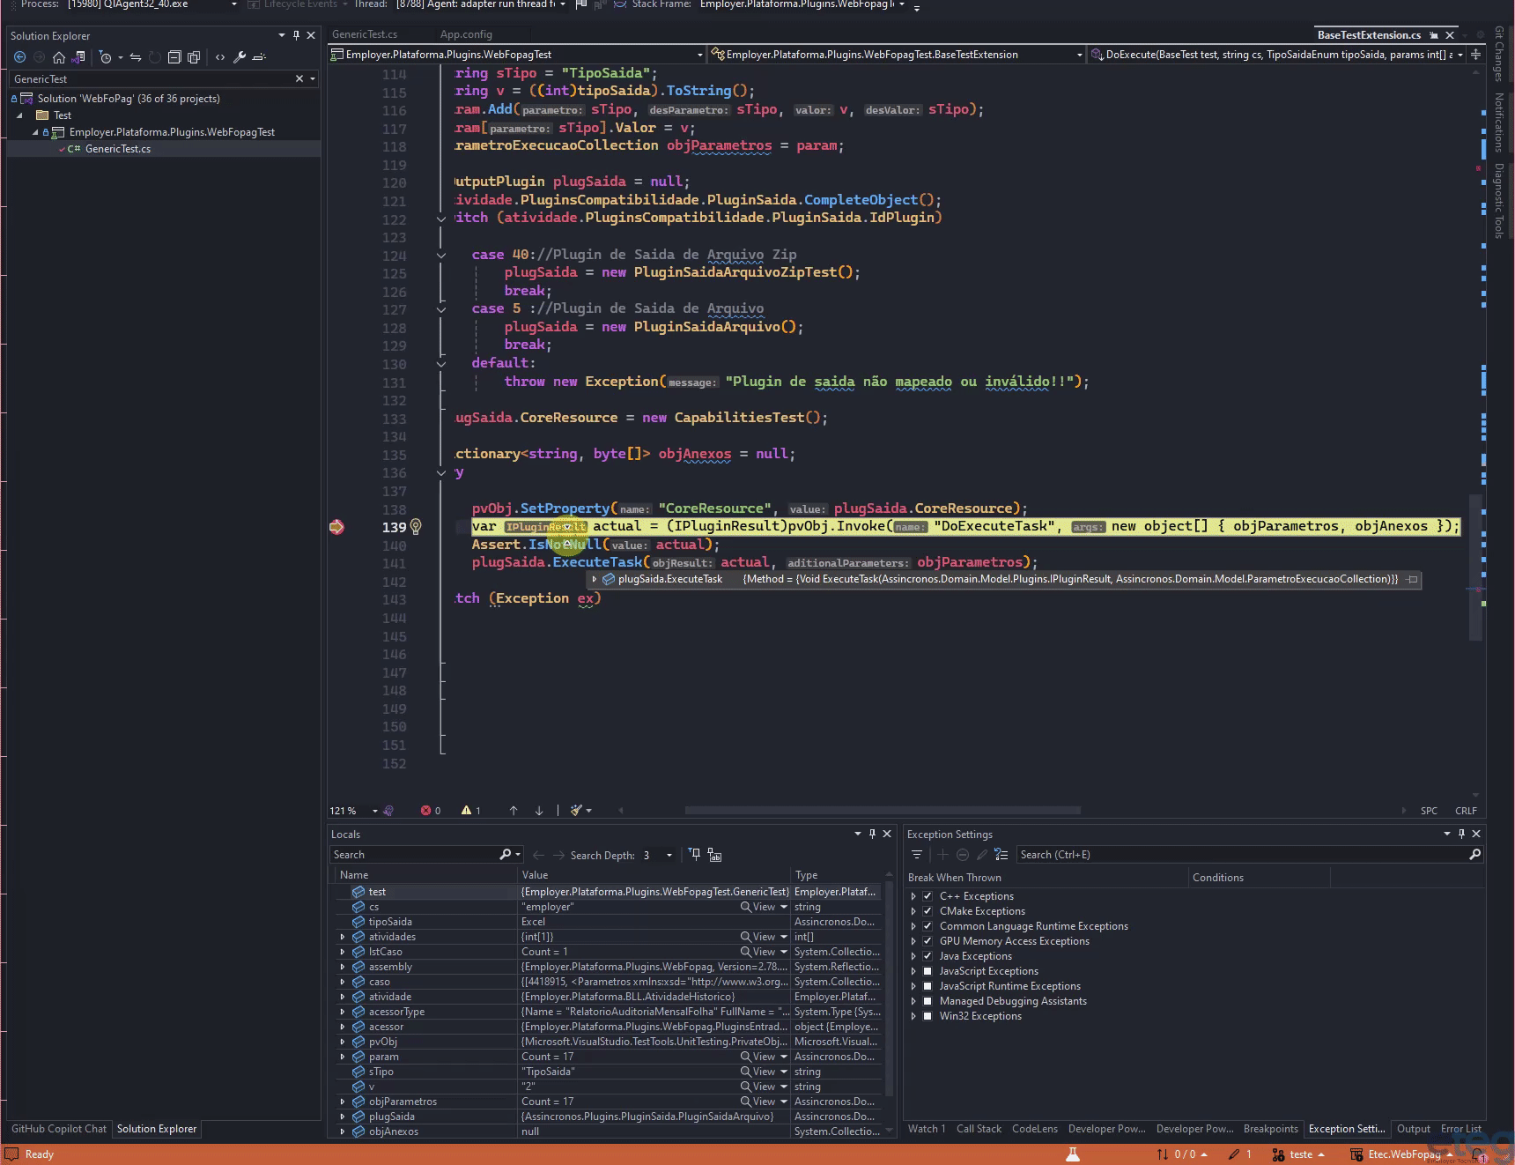Screen dimensions: 1515x1165
Task: Enable Win32 Exceptions checkbox
Action: pyautogui.click(x=927, y=1016)
